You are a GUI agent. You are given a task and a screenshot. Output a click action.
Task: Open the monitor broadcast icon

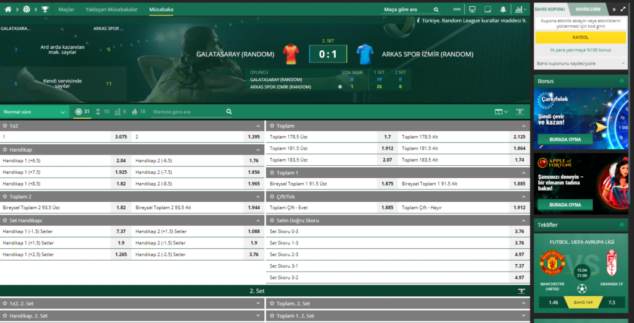(x=472, y=9)
